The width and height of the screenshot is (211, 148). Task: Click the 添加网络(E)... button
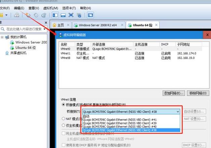pos(174,93)
